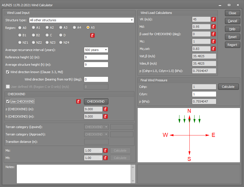Switch region to A4
Image resolution: width=244 pixels, height=187 pixels.
point(75,27)
